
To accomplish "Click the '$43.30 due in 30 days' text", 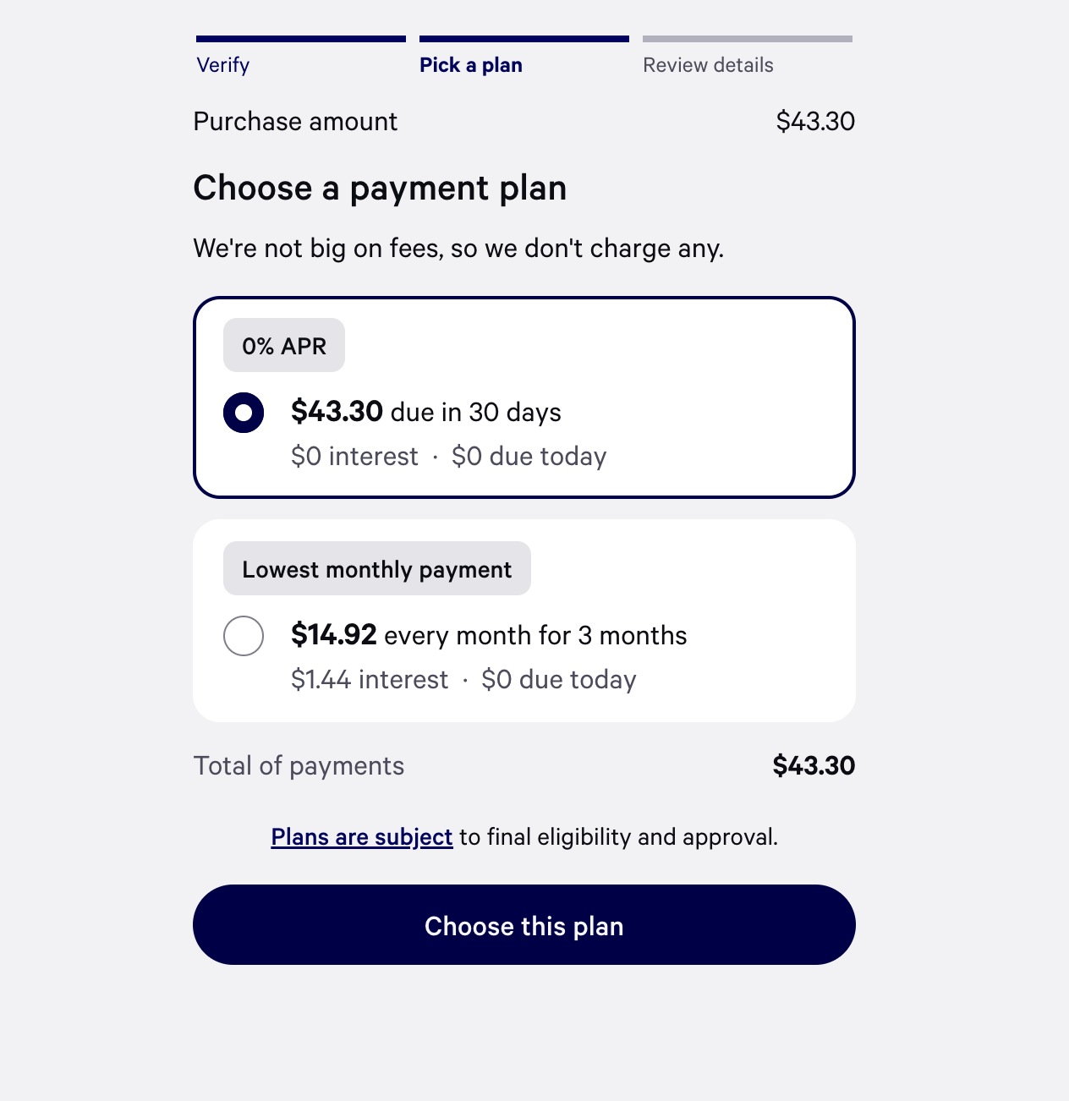I will [x=426, y=412].
